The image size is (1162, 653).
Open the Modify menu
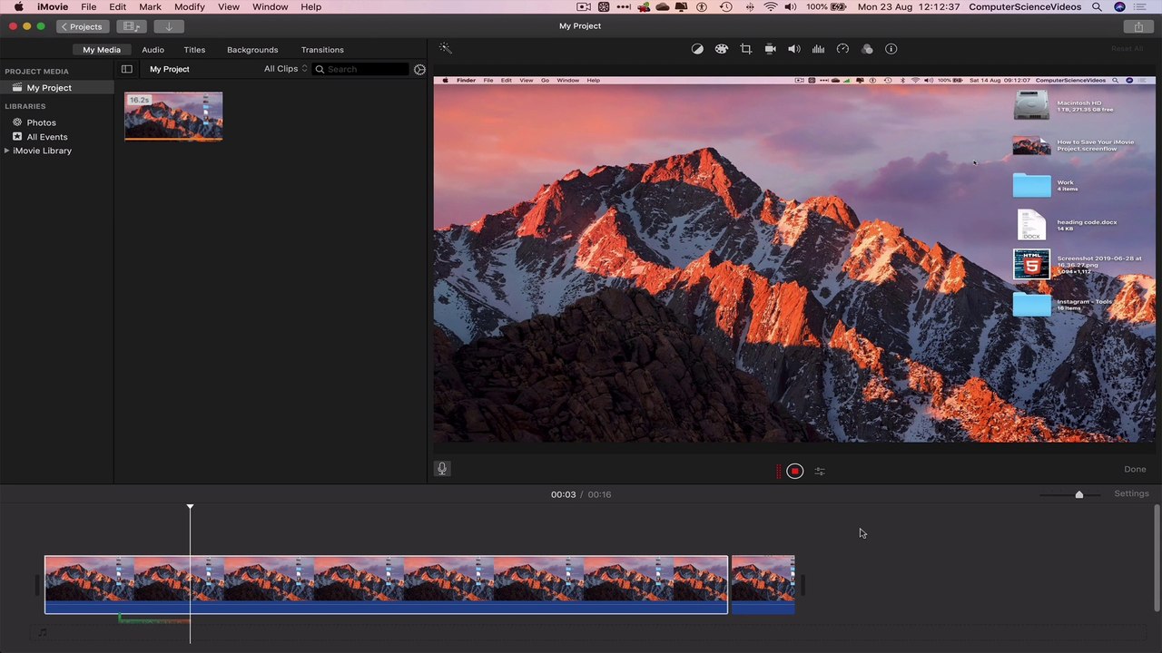coord(190,6)
